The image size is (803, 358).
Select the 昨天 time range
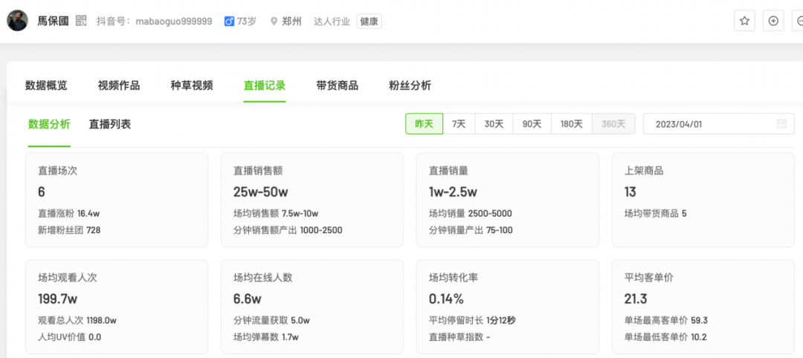424,124
